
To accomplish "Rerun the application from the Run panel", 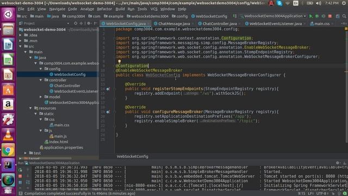I will point(20,170).
